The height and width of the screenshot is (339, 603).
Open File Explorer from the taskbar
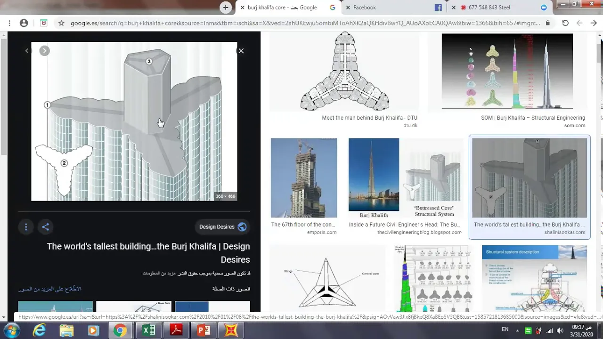point(66,331)
